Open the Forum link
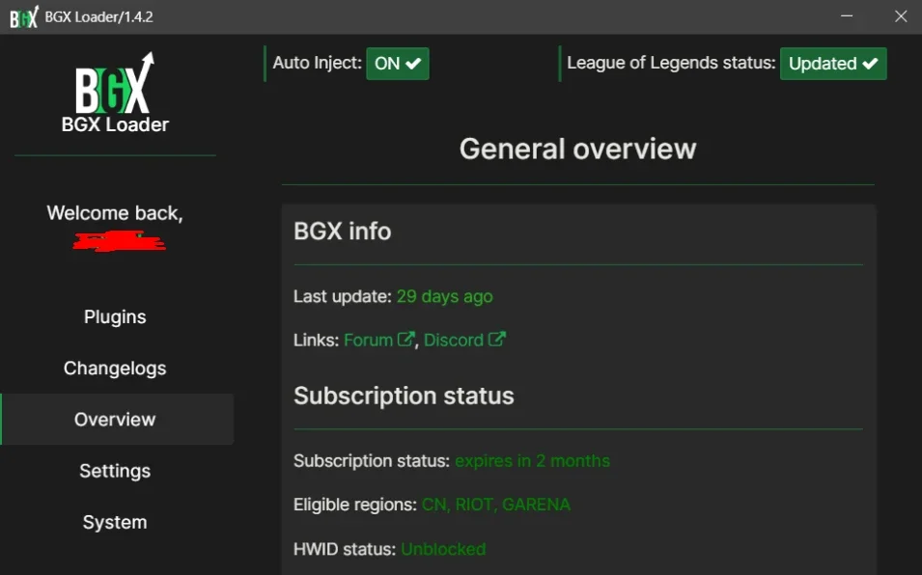The height and width of the screenshot is (575, 922). tap(368, 340)
